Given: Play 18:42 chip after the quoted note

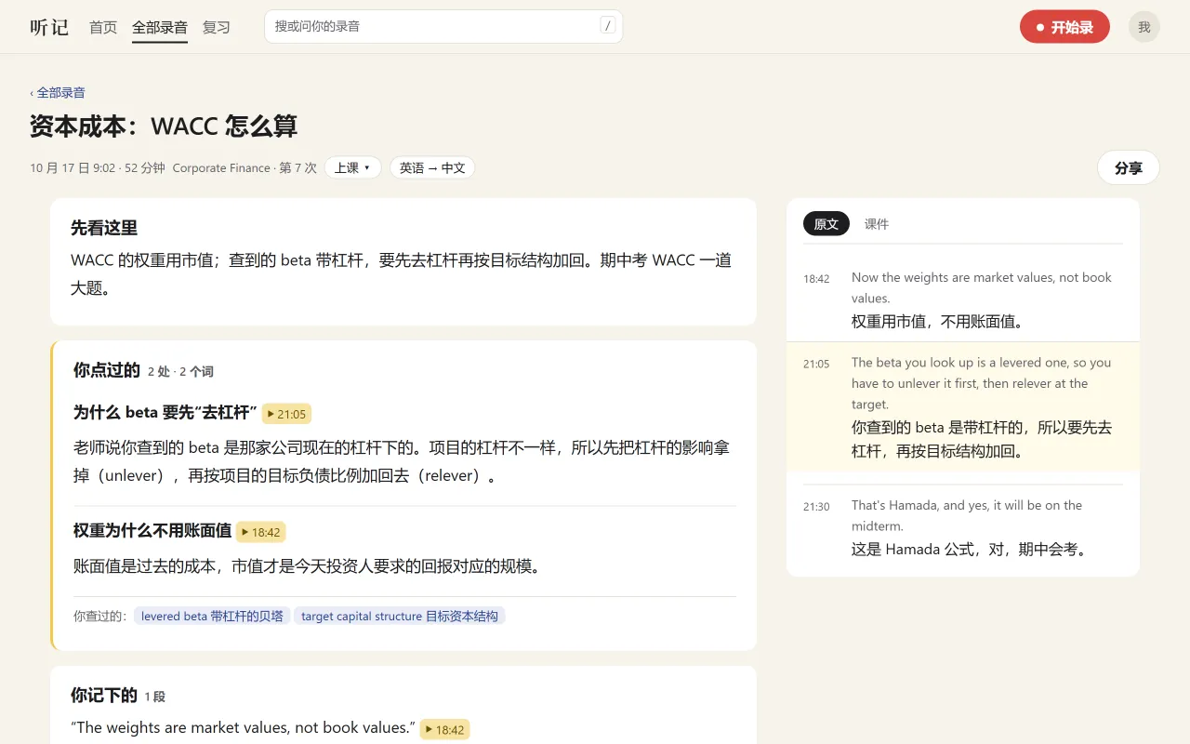Looking at the screenshot, I should coord(444,729).
